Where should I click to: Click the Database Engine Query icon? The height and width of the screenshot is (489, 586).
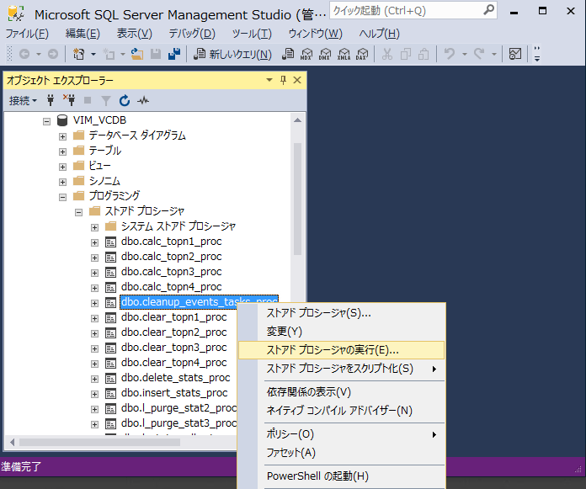pyautogui.click(x=288, y=54)
